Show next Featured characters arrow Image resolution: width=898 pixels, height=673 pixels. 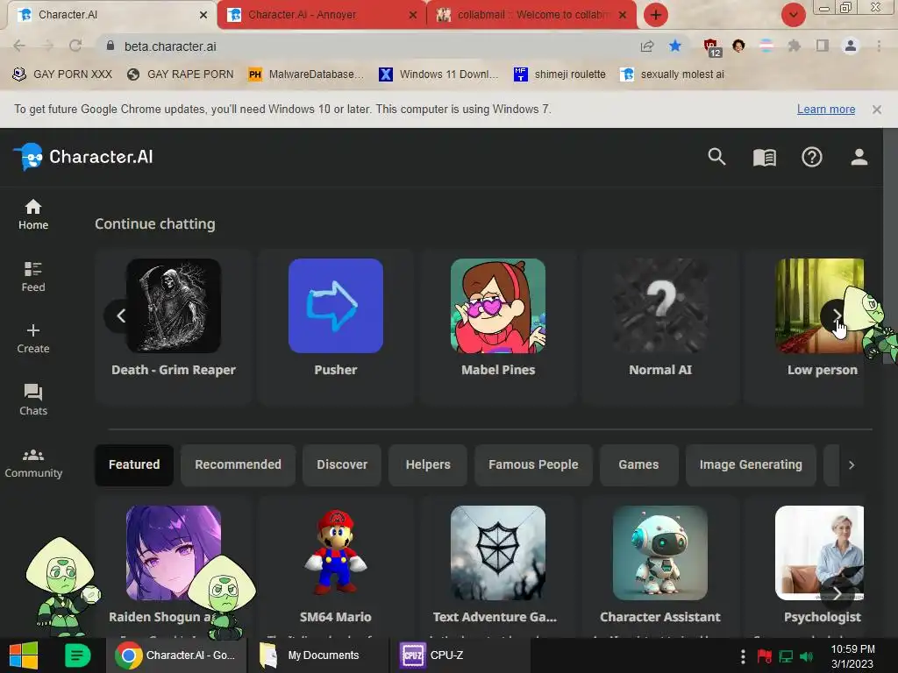point(836,593)
